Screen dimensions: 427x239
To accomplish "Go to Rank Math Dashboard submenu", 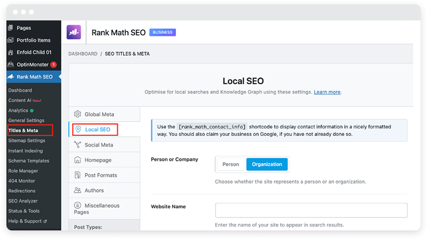I will 20,90.
